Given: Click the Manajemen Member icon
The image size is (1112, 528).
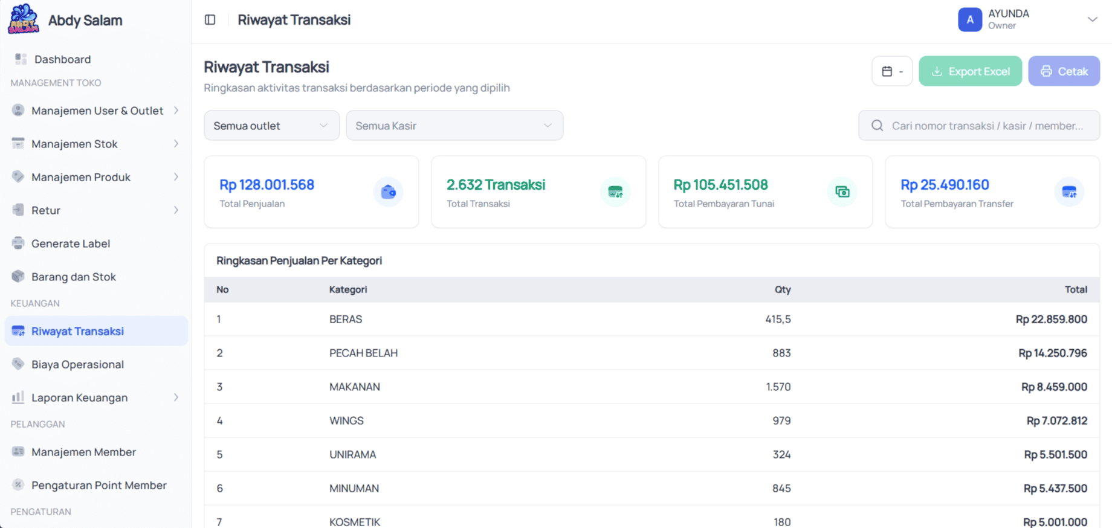Looking at the screenshot, I should coord(18,451).
